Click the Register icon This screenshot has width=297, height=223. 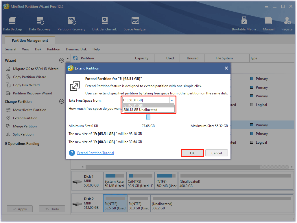click(287, 23)
